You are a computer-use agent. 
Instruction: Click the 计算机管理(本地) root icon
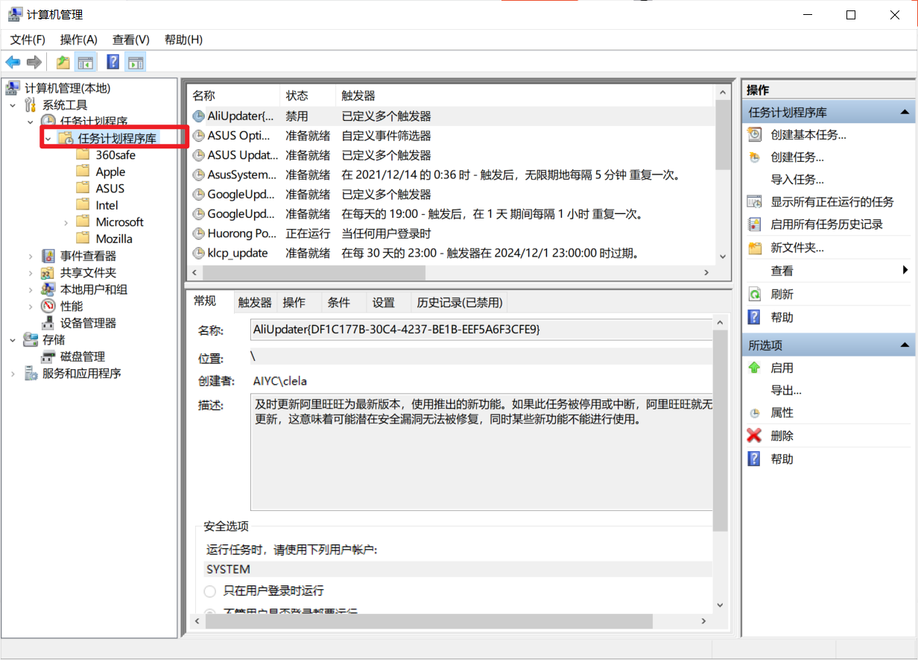(x=13, y=88)
